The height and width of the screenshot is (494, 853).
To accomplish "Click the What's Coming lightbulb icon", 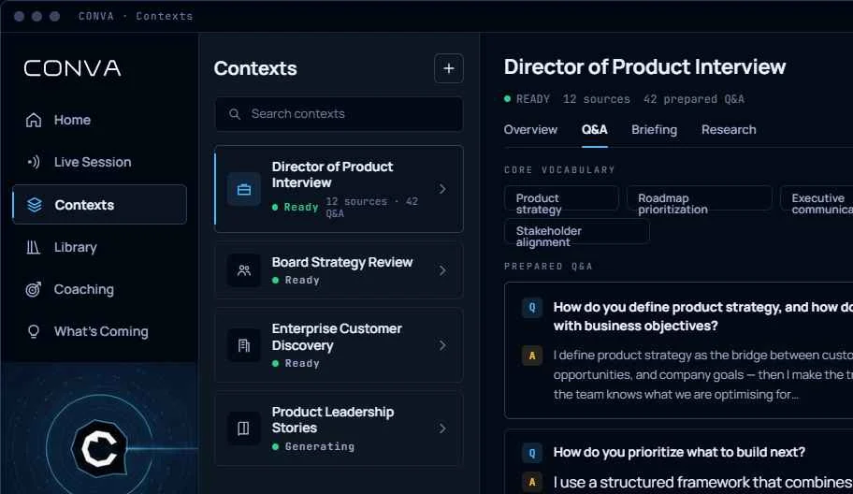I will 34,332.
